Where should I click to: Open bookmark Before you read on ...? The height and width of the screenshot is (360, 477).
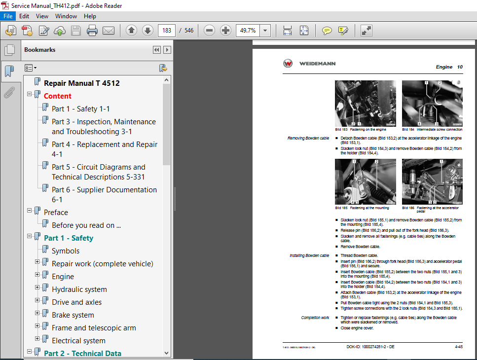[86, 225]
